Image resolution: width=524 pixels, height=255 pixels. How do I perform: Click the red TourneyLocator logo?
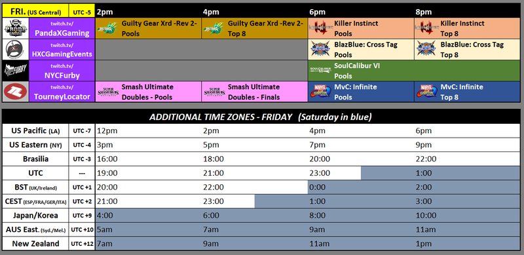[x=16, y=92]
